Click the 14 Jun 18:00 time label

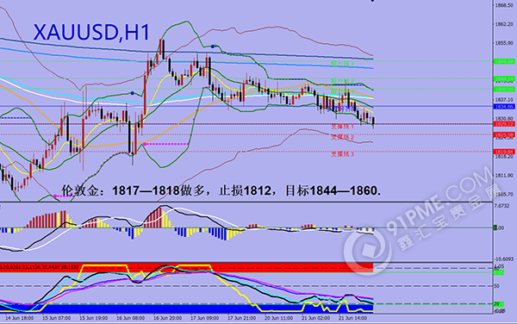tap(19, 318)
